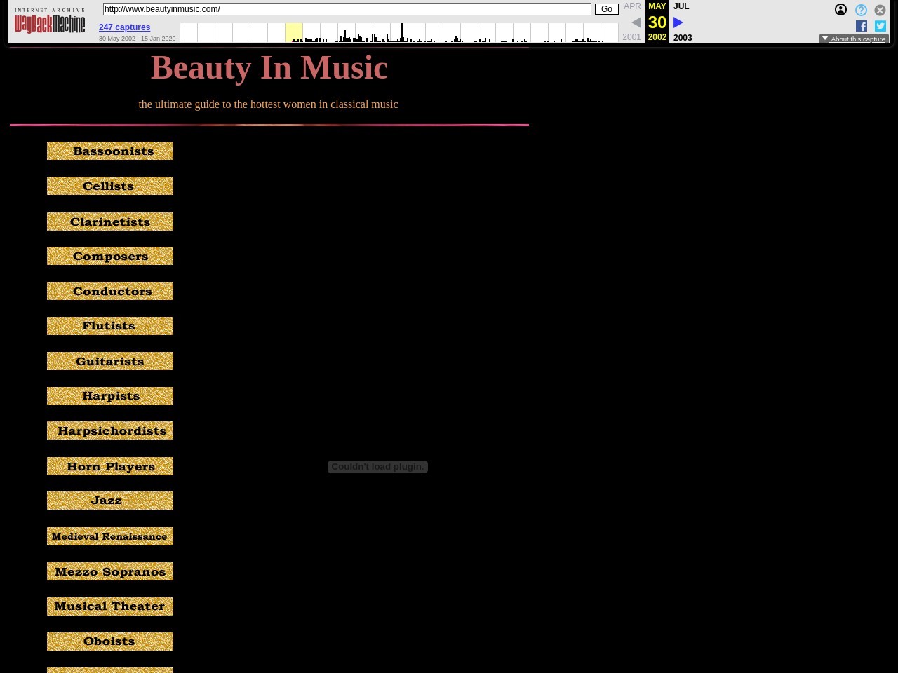Open the Jazz section
The height and width of the screenshot is (673, 898).
(x=110, y=501)
